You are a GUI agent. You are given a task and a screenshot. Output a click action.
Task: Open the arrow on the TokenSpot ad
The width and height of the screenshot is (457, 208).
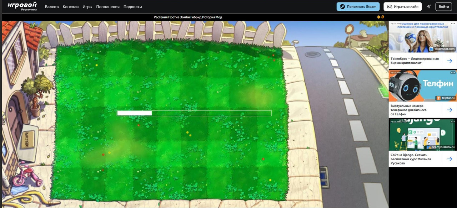pos(450,61)
